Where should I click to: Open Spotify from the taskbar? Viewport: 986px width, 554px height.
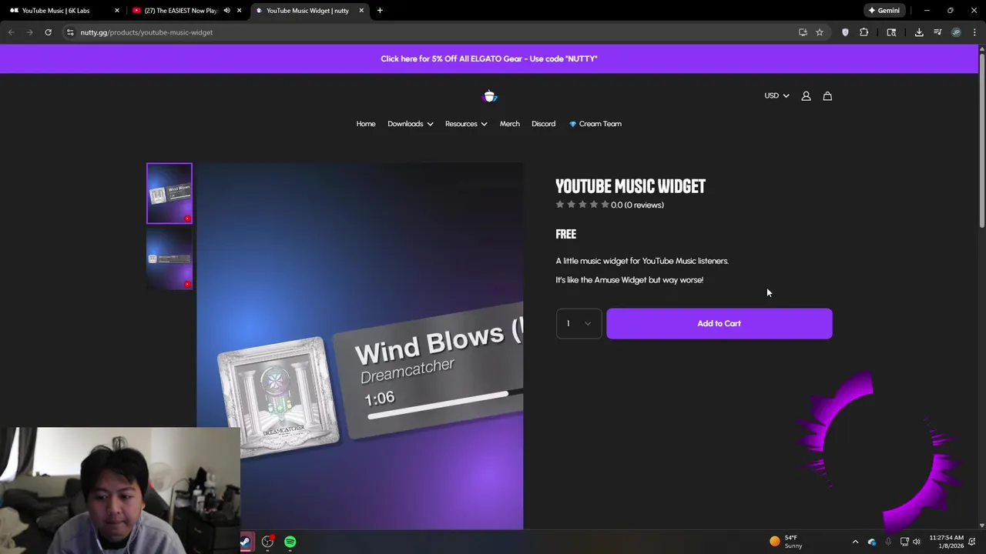pos(290,542)
